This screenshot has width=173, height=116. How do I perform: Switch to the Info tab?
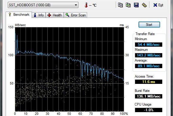pos(39,15)
